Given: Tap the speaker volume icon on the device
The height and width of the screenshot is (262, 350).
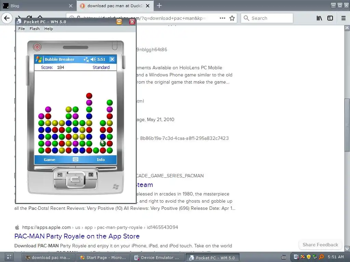Looking at the screenshot, I should [x=93, y=59].
